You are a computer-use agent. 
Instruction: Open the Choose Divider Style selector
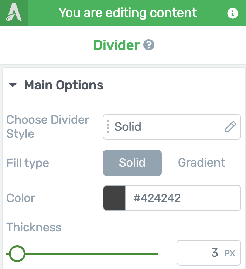click(172, 127)
